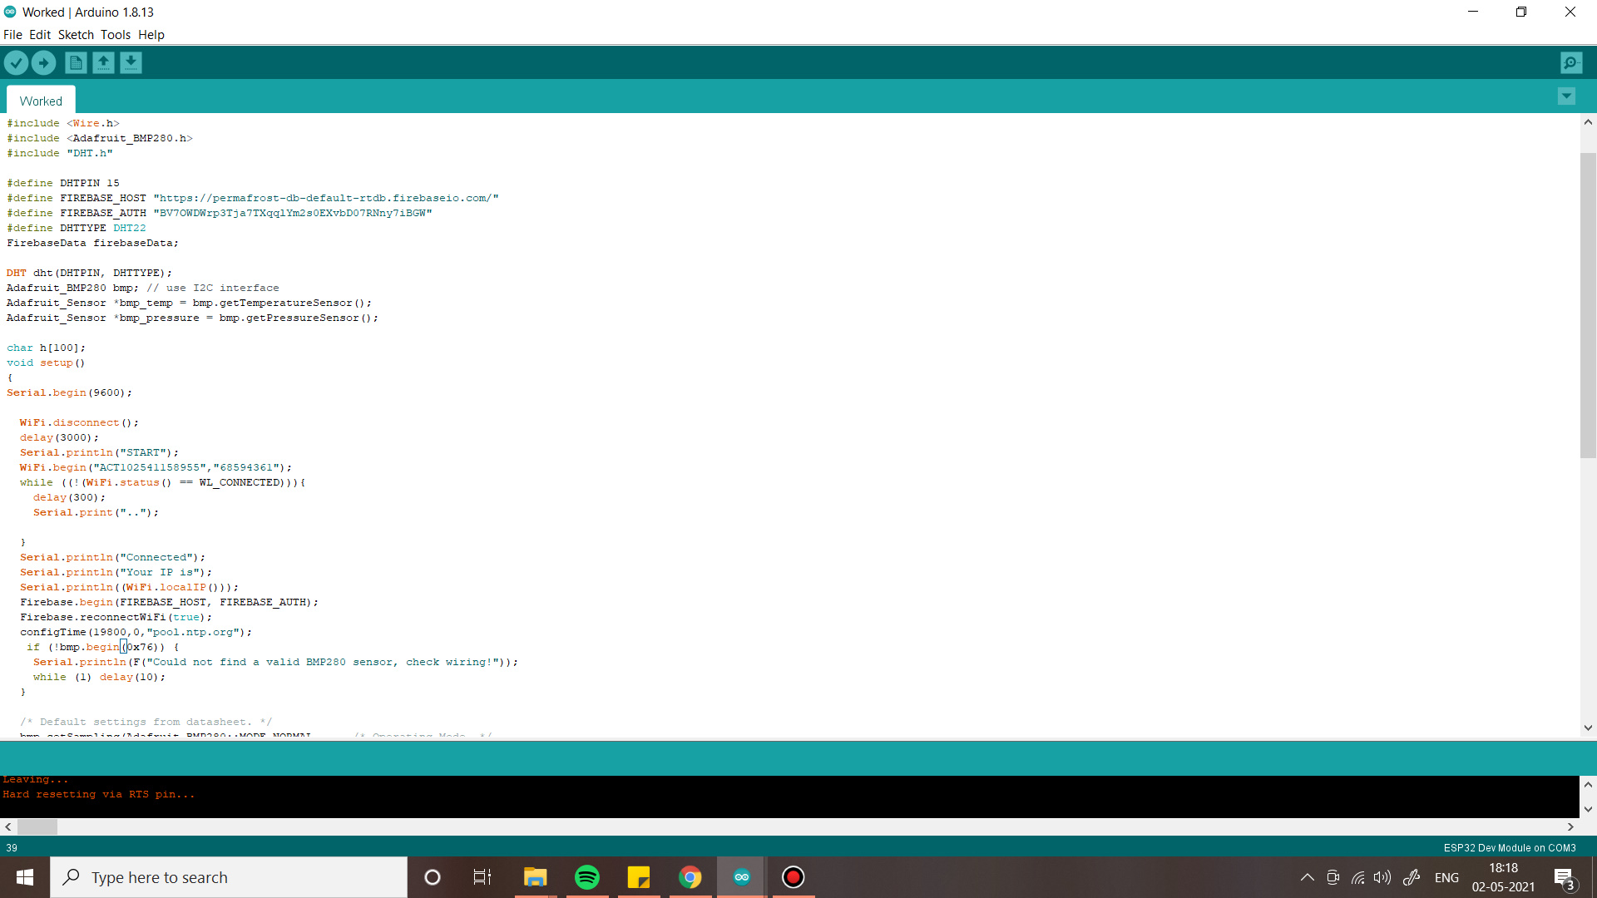Image resolution: width=1597 pixels, height=898 pixels.
Task: Click in the Windows search box
Action: (229, 877)
